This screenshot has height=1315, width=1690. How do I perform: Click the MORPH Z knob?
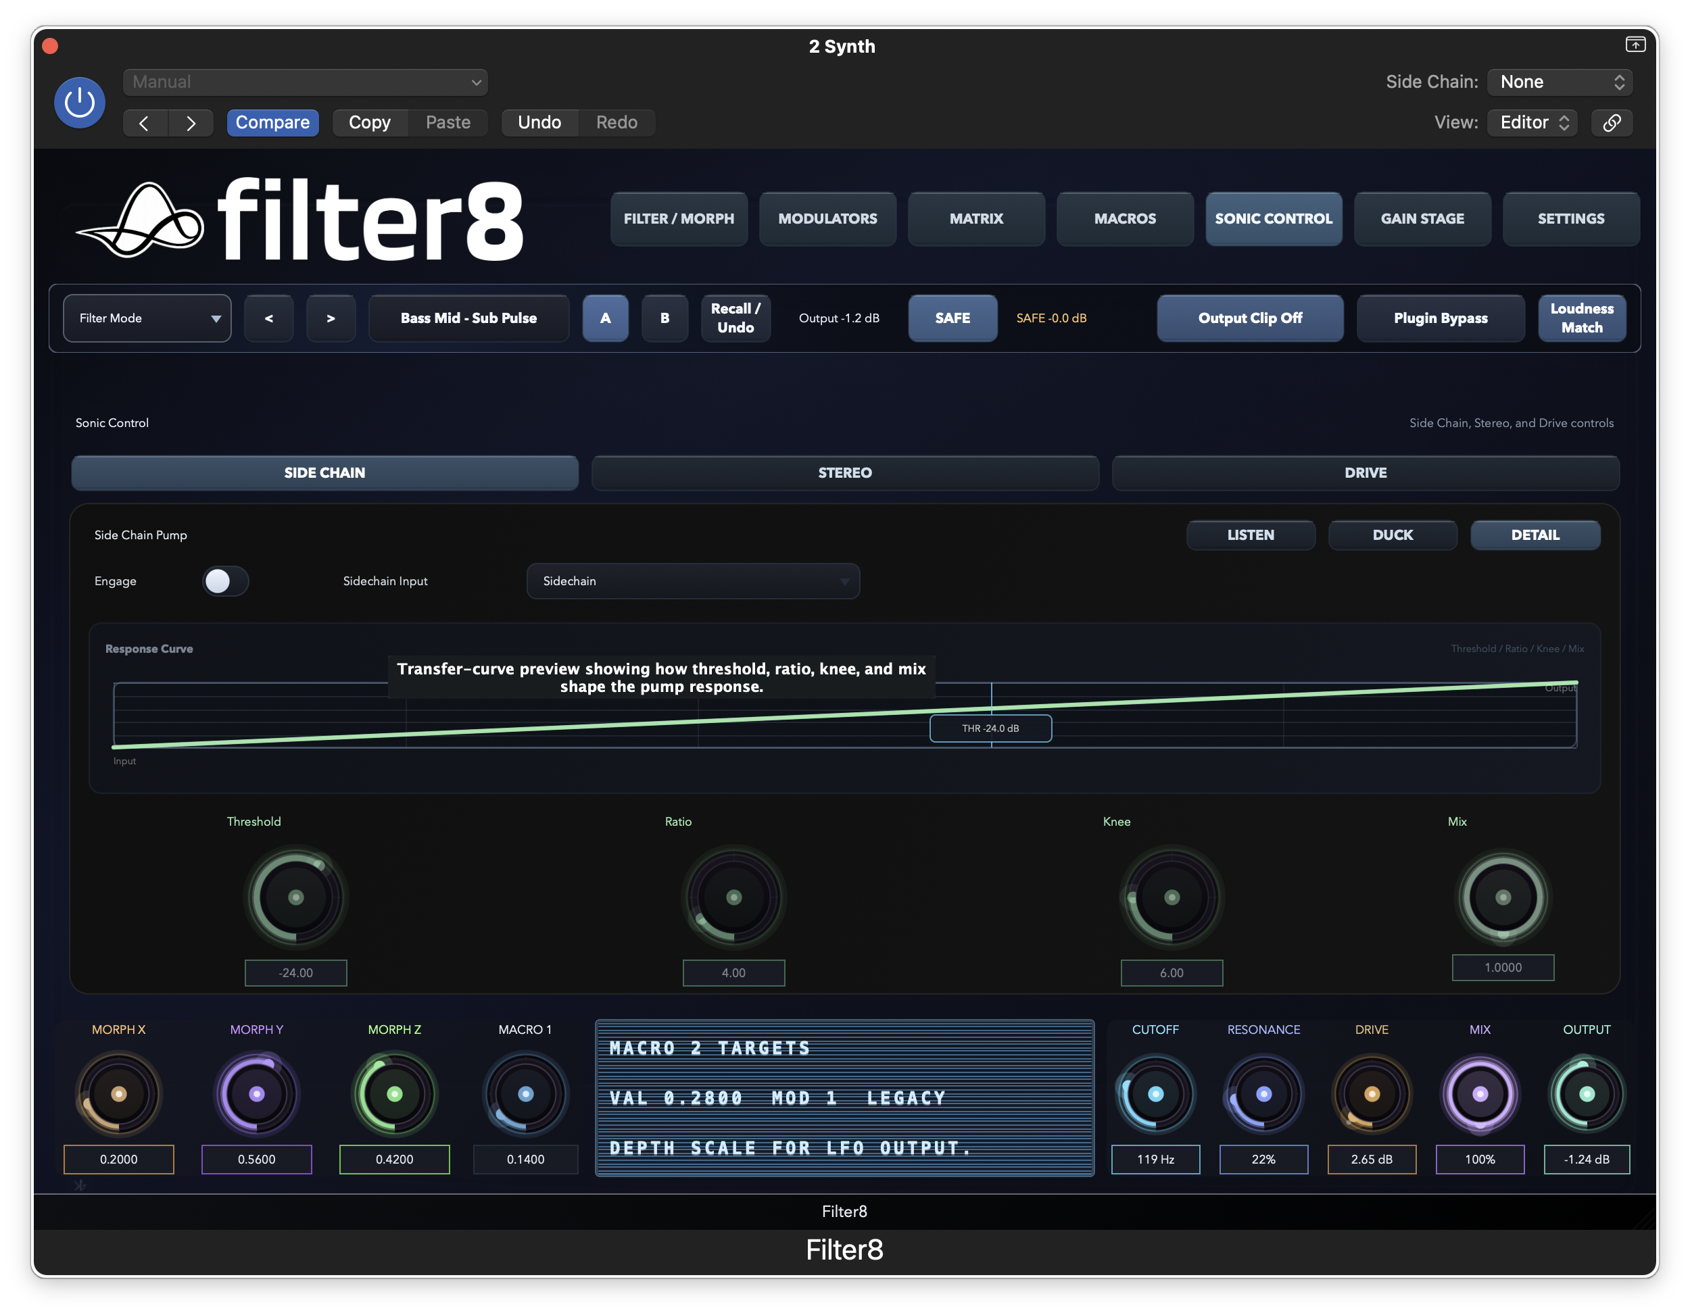[x=395, y=1094]
